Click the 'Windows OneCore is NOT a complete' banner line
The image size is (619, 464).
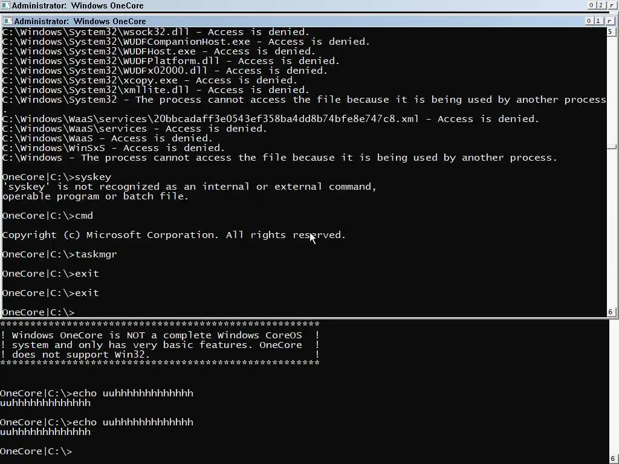point(160,335)
